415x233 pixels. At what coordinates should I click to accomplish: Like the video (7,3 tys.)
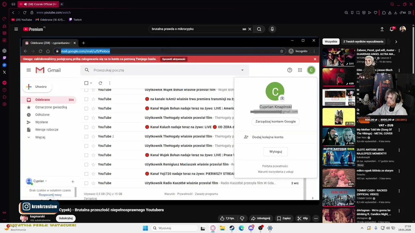(227, 218)
